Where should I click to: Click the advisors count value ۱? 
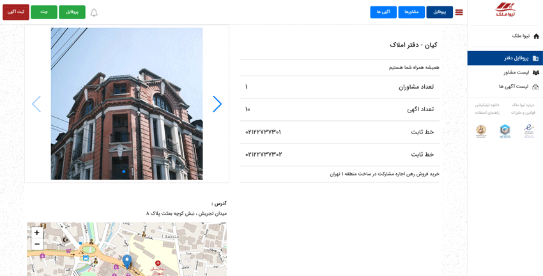[x=246, y=87]
